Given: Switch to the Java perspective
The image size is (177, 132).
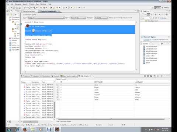Looking at the screenshot, I should [157, 8].
